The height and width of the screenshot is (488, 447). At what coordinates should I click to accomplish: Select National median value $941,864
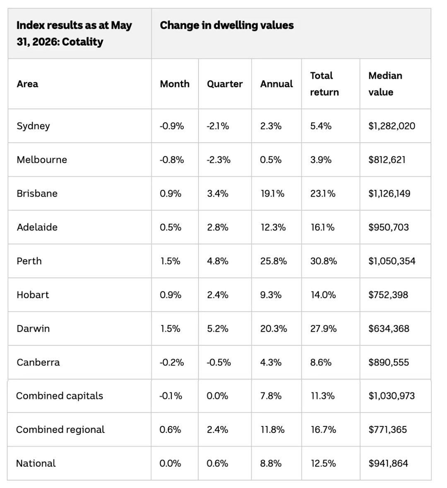point(388,464)
